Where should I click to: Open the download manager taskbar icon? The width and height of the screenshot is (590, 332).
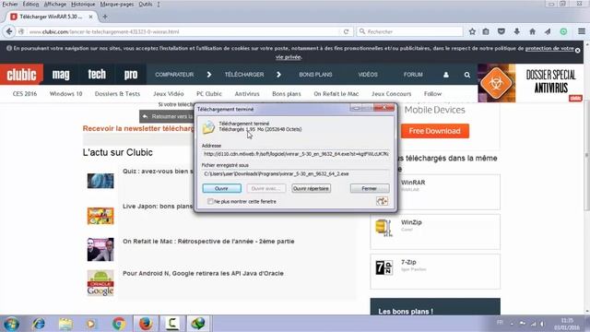coord(198,324)
